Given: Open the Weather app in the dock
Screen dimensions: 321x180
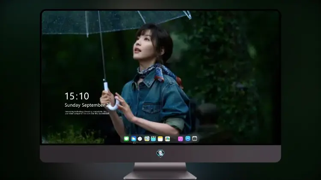Looking at the screenshot, I should coord(134,139).
